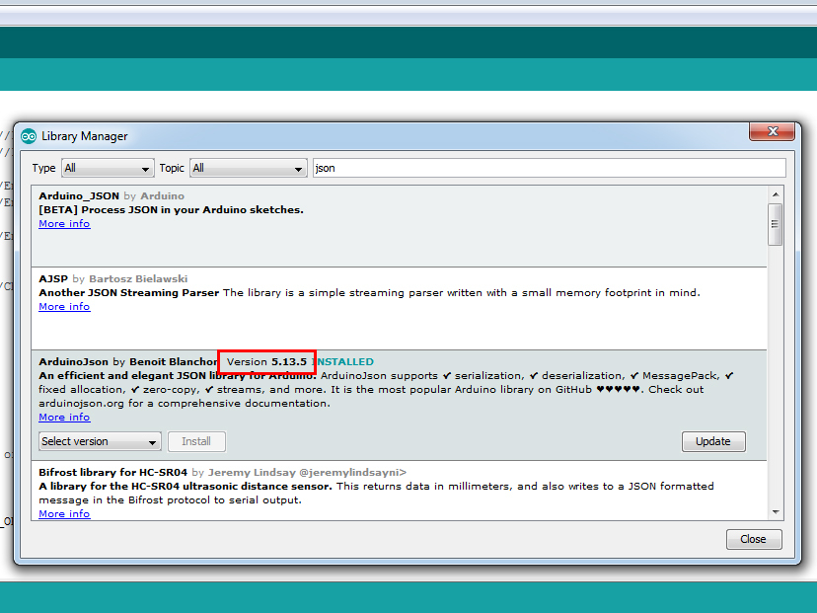Open More info link for Bifrost library

[64, 514]
